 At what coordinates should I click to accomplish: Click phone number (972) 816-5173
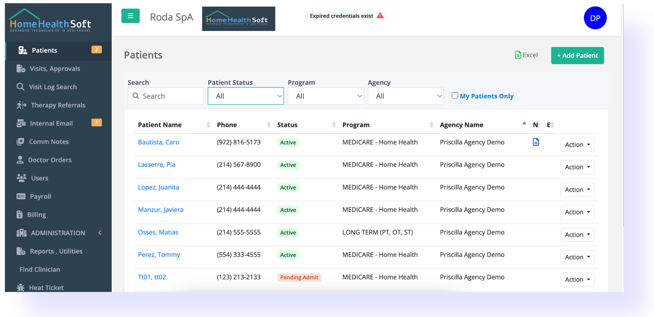[x=239, y=142]
